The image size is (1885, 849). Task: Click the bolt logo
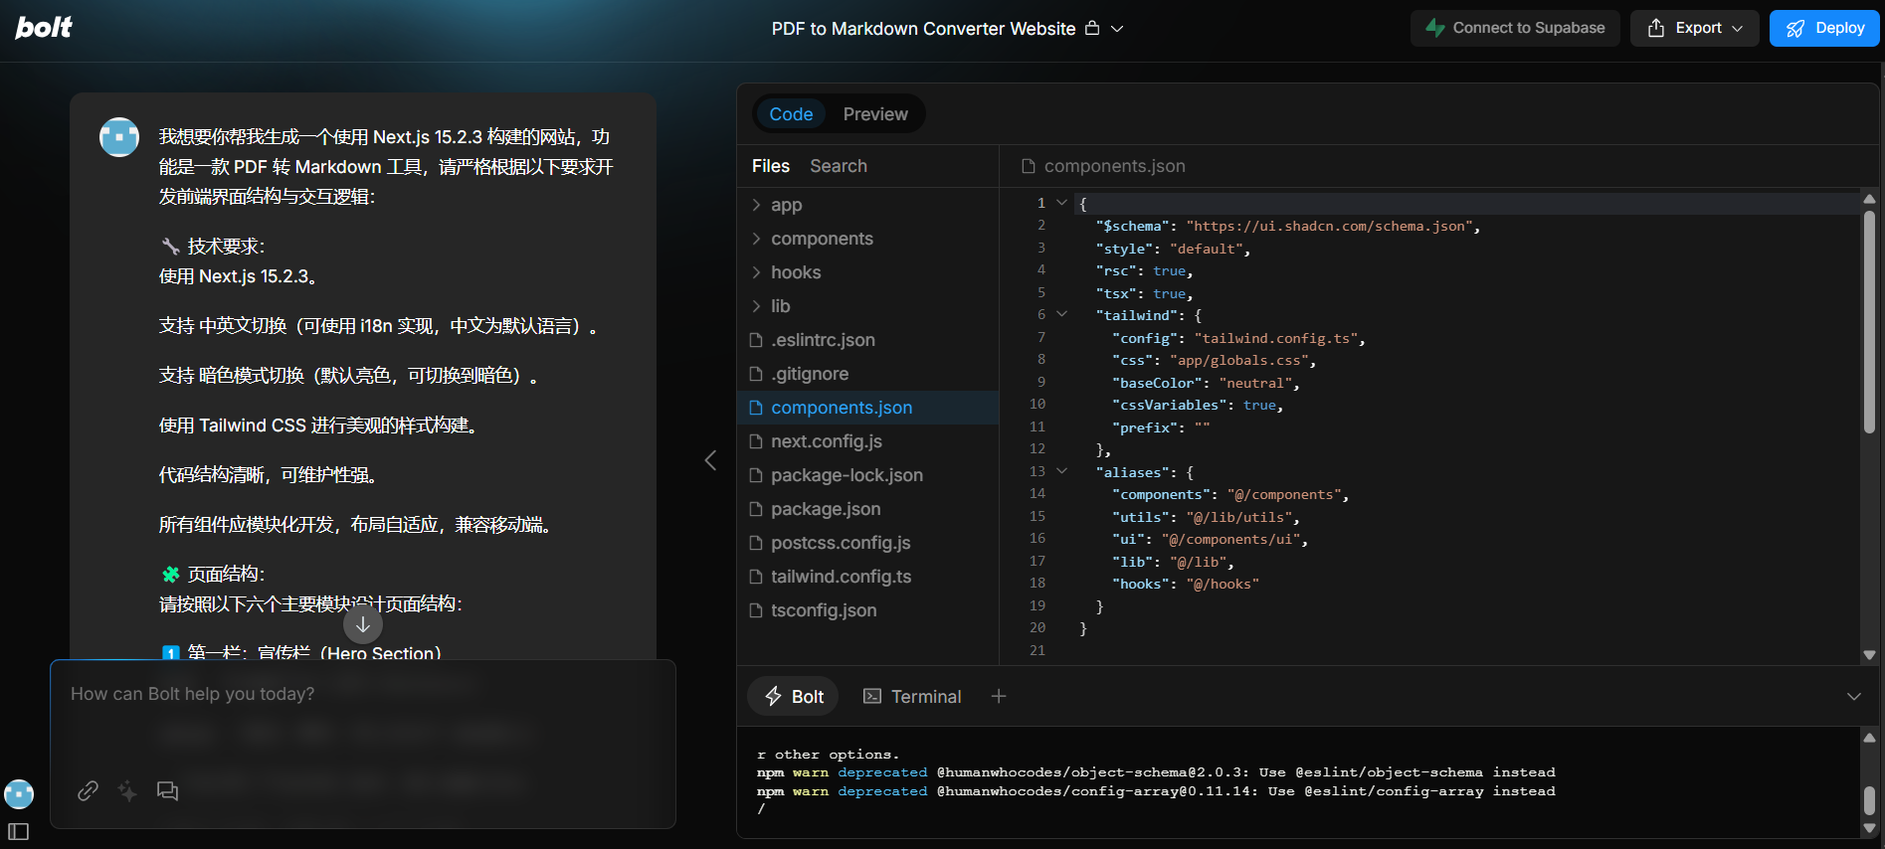[44, 27]
